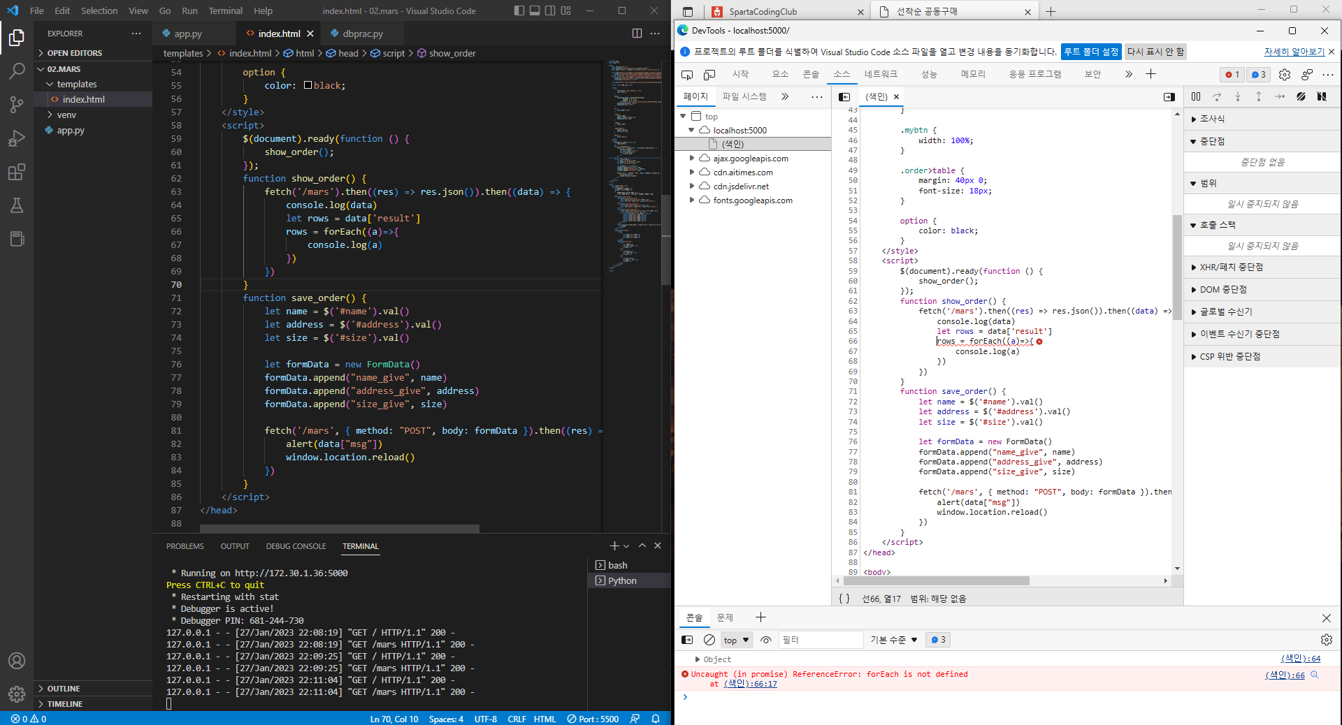Open the (색인):66 error source link
Viewport: 1342px width, 725px height.
coord(1285,675)
